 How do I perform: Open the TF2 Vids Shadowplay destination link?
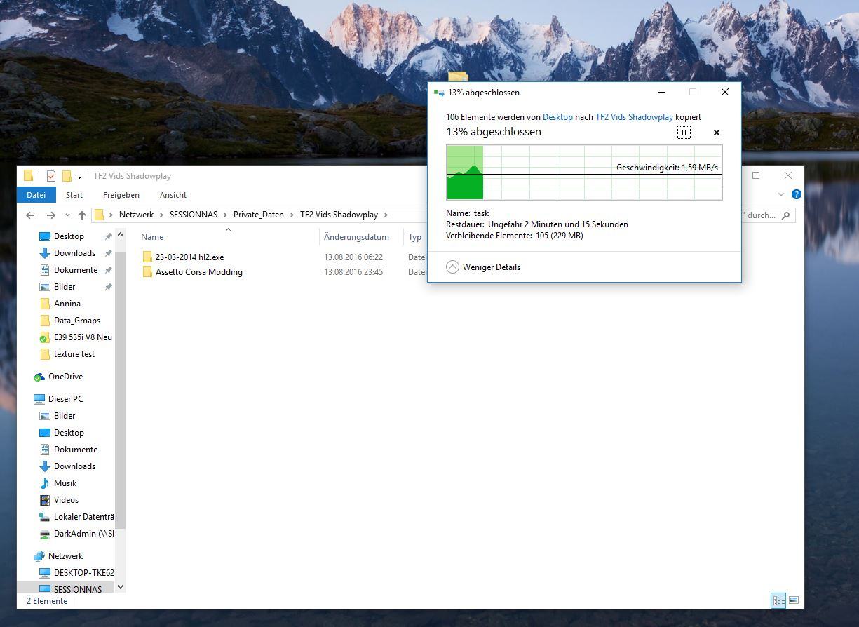coord(634,117)
